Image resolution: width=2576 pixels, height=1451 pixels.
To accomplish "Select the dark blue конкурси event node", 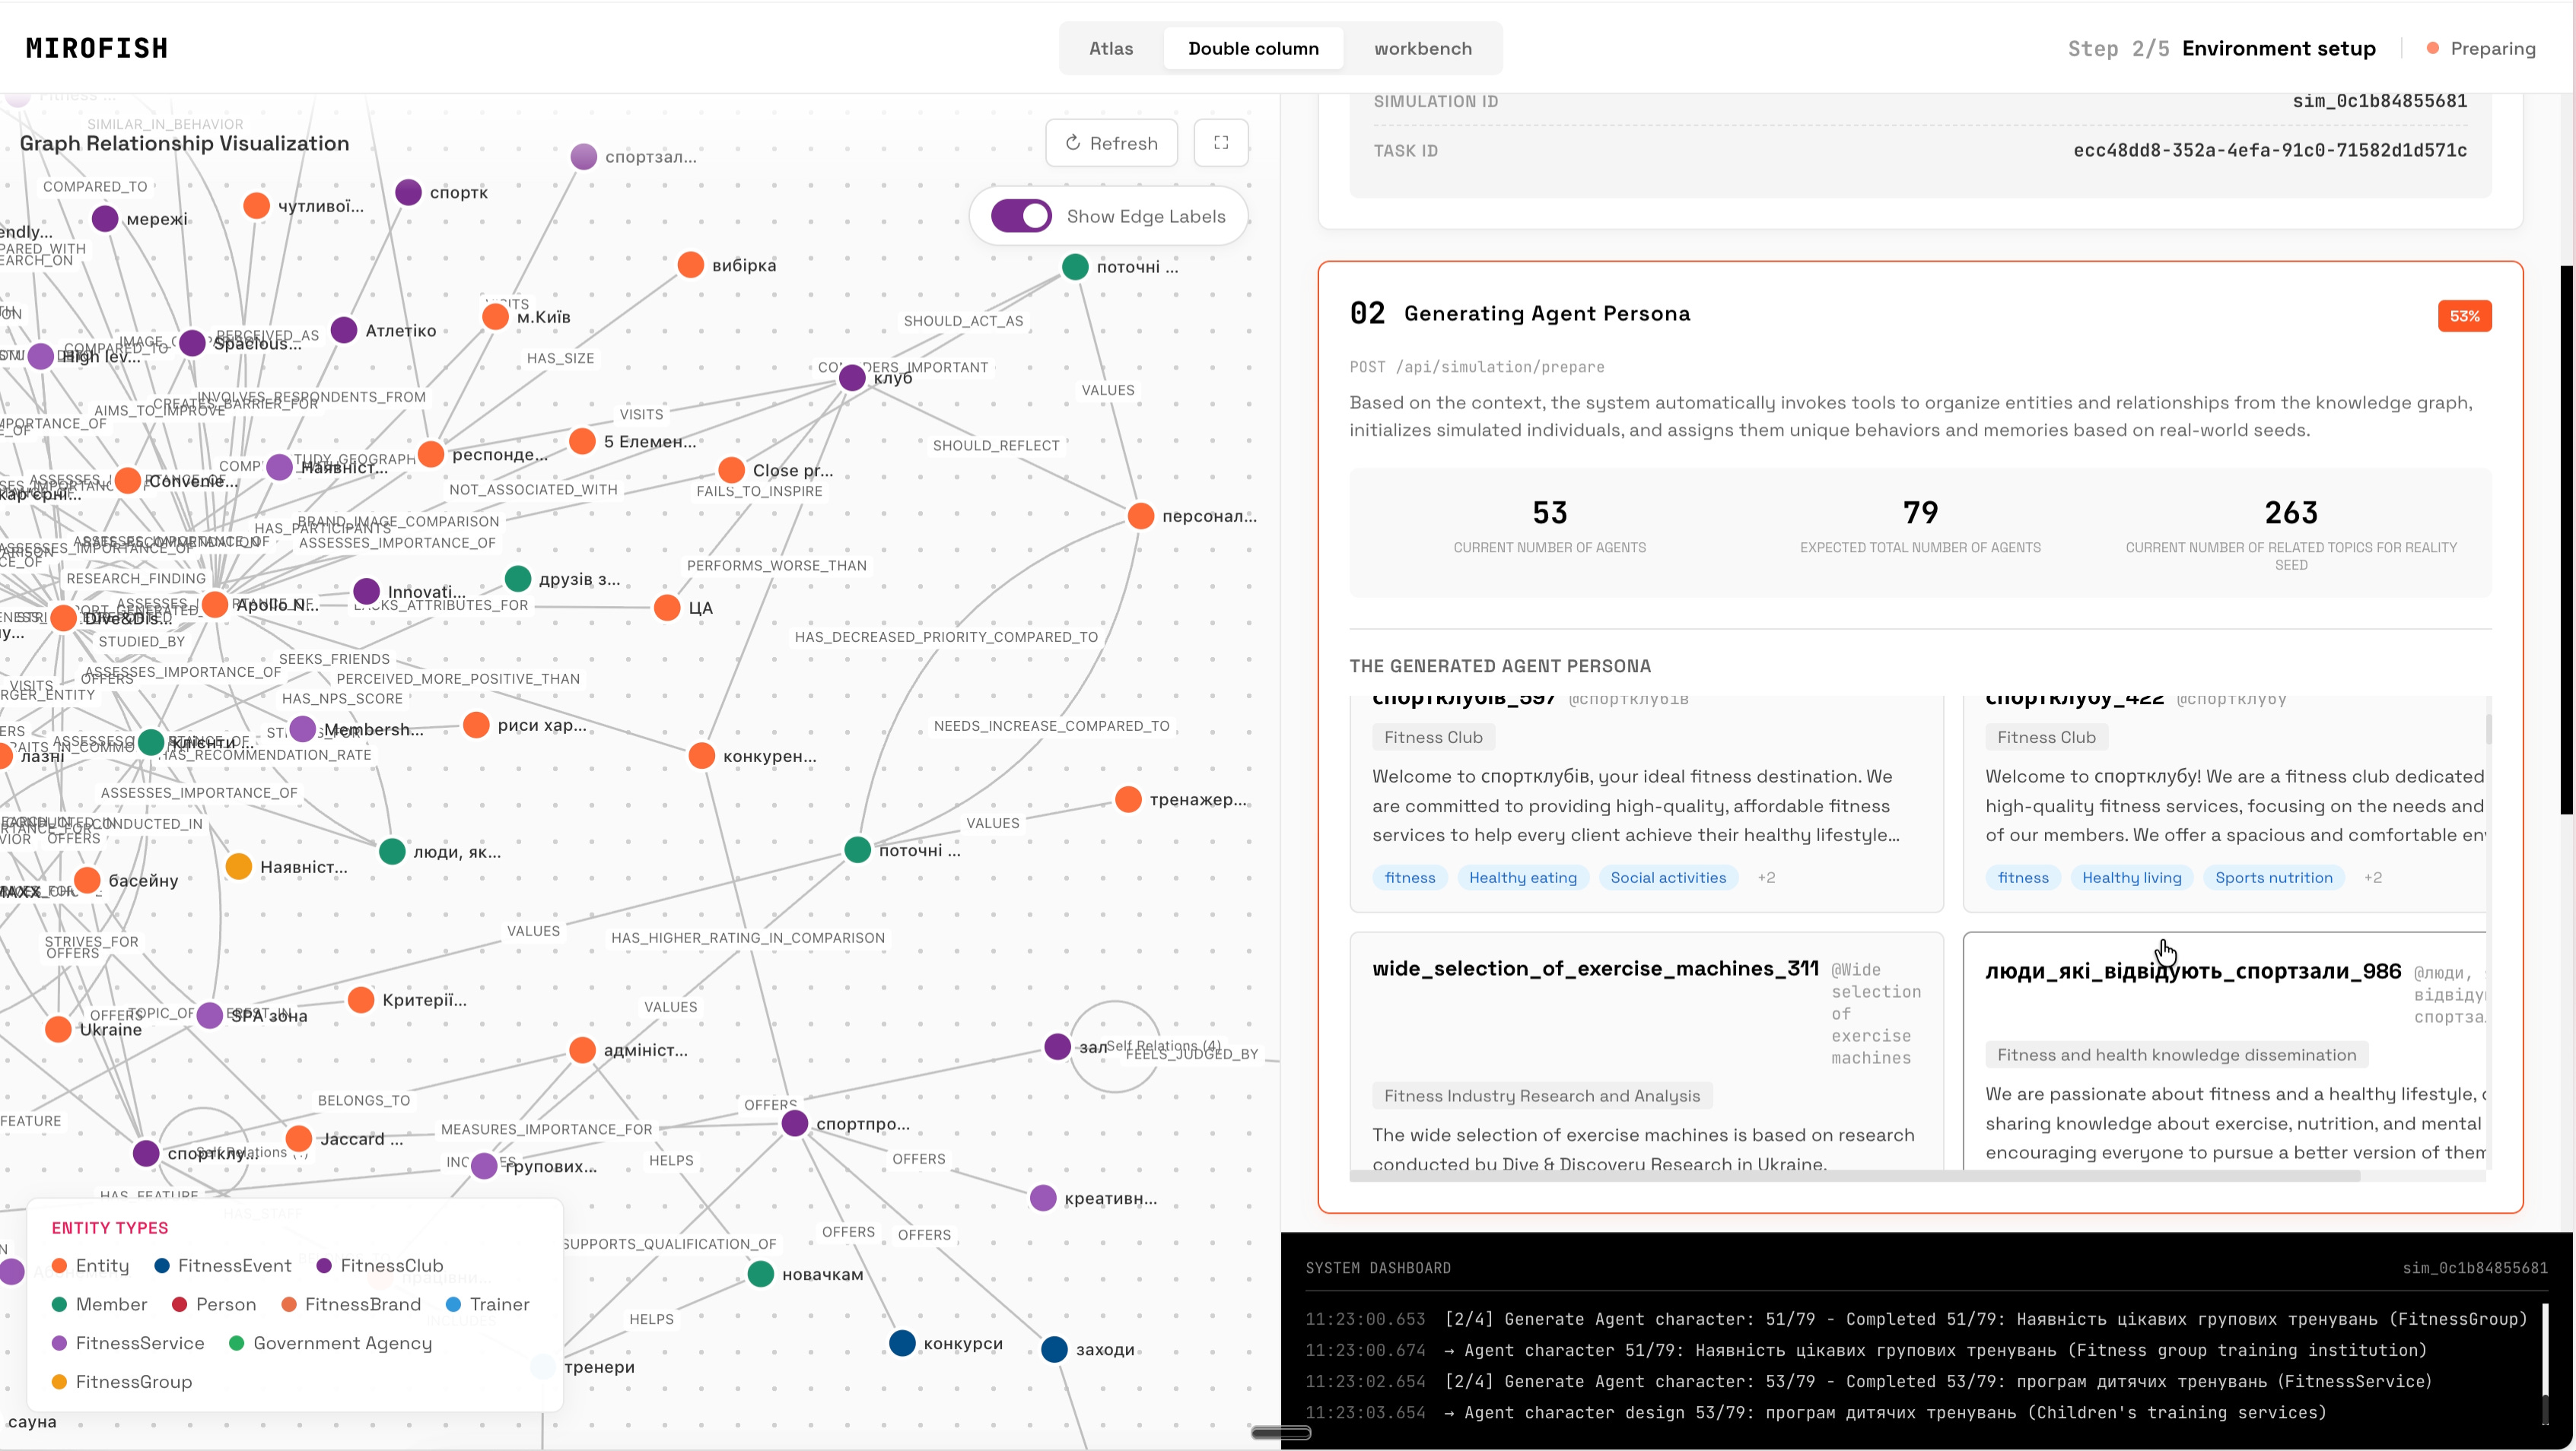I will click(902, 1343).
